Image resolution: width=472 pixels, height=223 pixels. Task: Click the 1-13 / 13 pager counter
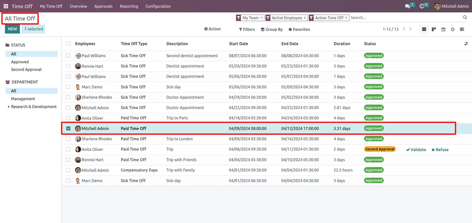[x=391, y=29]
